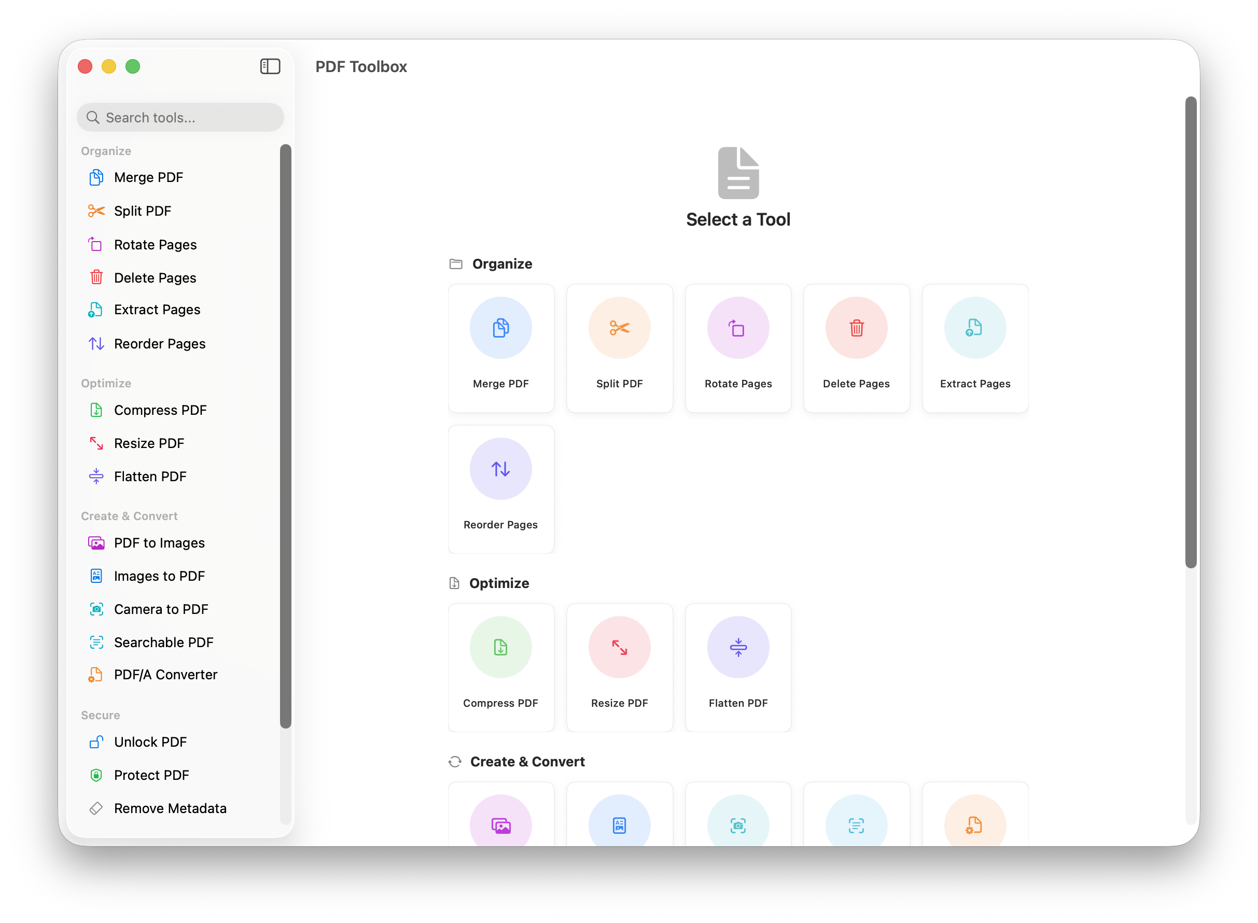Viewport: 1258px width, 923px height.
Task: Select PDF to Images in the sidebar
Action: (159, 542)
